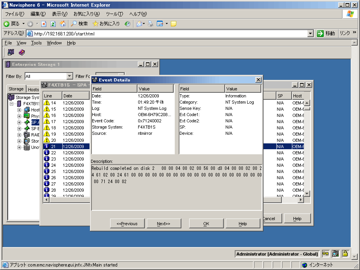Image resolution: width=360 pixels, height=270 pixels.
Task: Open the Filter By dropdown
Action: pyautogui.click(x=70, y=76)
